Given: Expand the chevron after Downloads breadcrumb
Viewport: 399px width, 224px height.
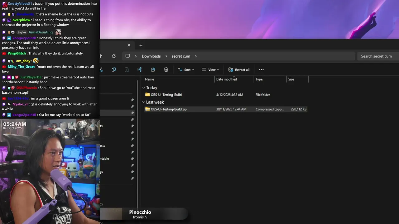Looking at the screenshot, I should coord(166,56).
